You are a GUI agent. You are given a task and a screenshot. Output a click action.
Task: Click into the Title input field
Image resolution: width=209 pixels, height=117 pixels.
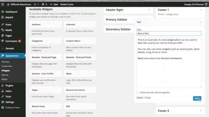coord(169,33)
